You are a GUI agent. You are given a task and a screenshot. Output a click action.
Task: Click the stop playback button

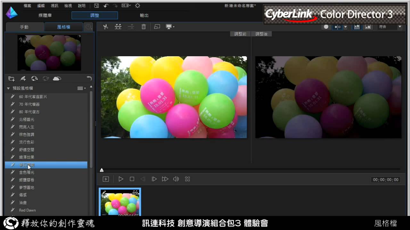pos(132,179)
